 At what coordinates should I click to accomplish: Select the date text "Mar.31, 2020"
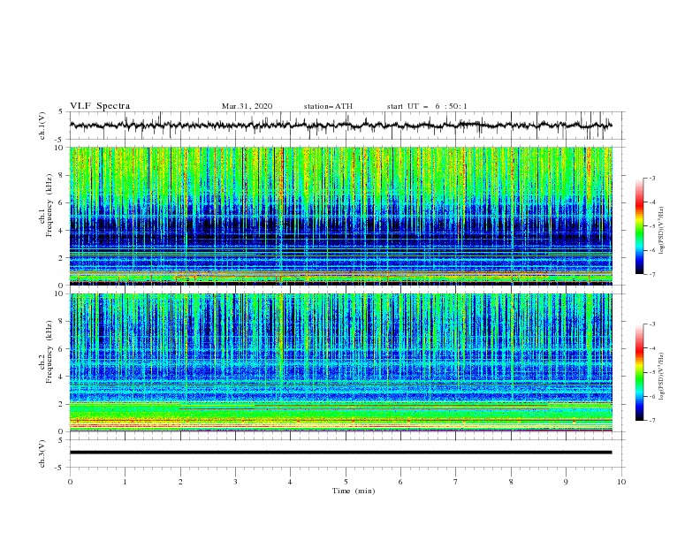coord(247,106)
